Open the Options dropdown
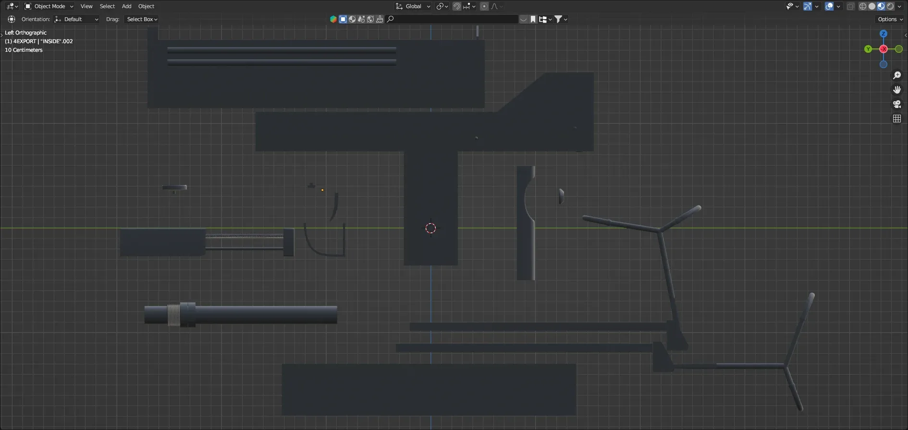908x430 pixels. (x=890, y=19)
